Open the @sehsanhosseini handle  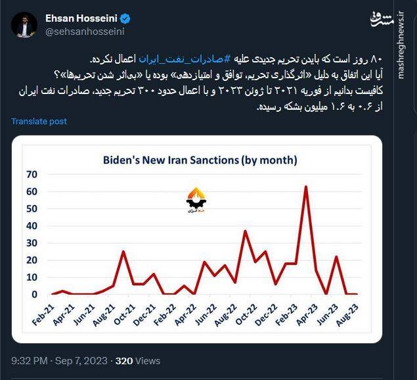point(85,31)
